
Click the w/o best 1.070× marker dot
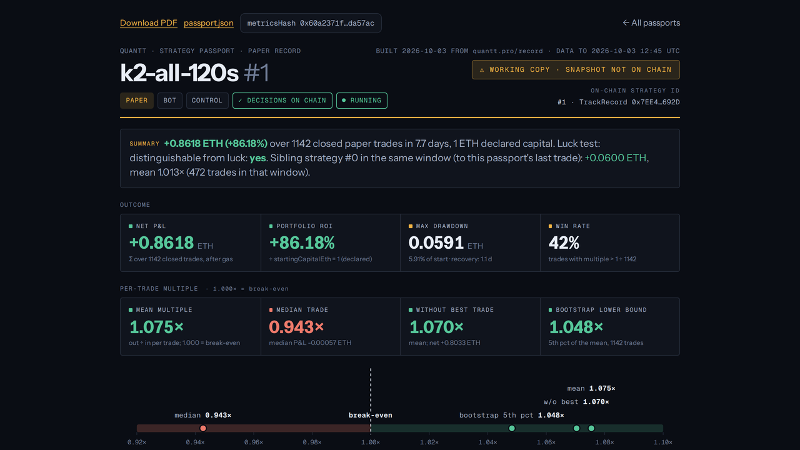pyautogui.click(x=577, y=428)
